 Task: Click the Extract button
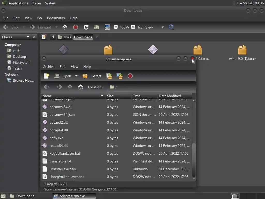tap(92, 76)
